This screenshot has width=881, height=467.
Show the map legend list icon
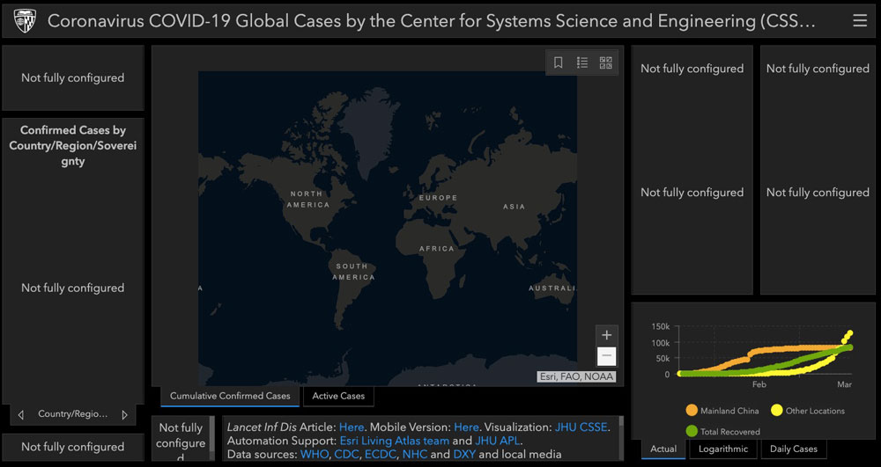pos(582,62)
